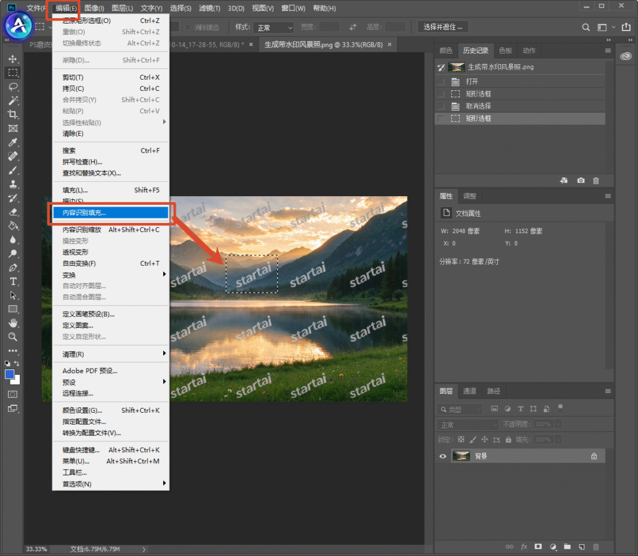Toggle history brush source for last 矩形选框

[440, 118]
